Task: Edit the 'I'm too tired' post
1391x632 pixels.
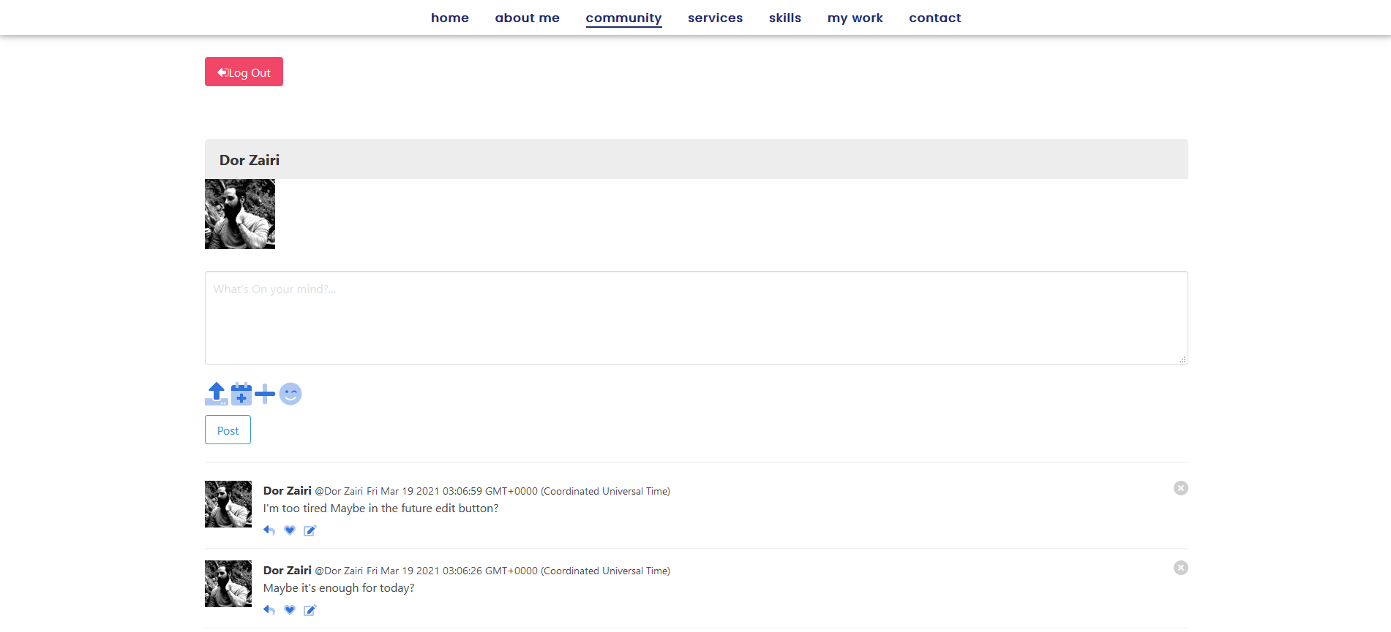Action: tap(310, 530)
